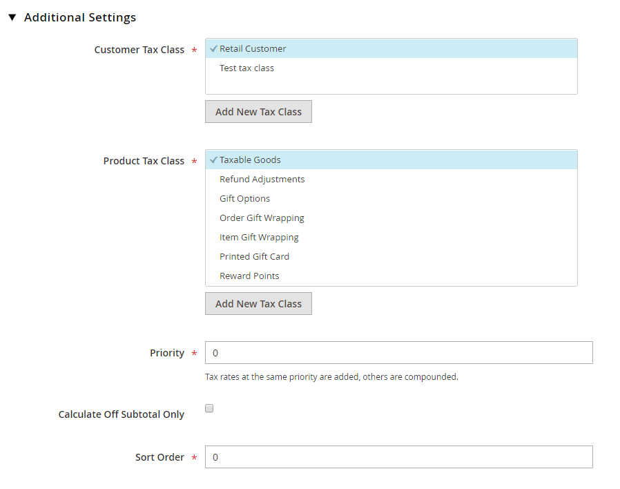Select Item Gift Wrapping tax class
Image resolution: width=620 pixels, height=489 pixels.
point(391,238)
